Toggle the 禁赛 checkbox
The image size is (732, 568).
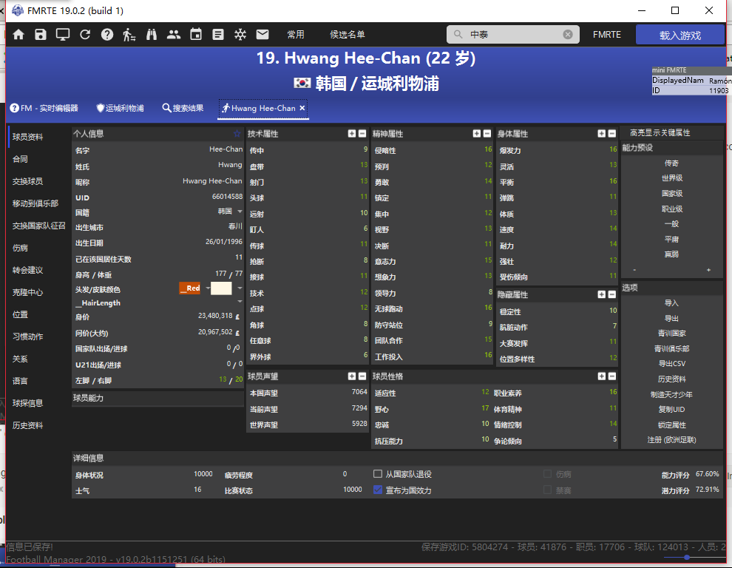(x=548, y=490)
